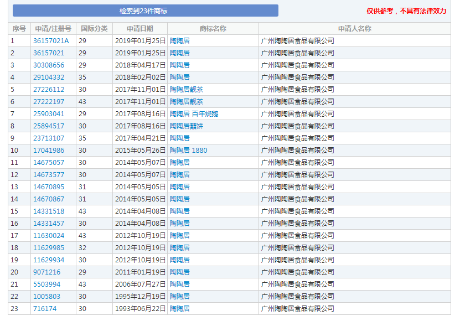Open trademark 陶陶居 1880

click(x=189, y=150)
